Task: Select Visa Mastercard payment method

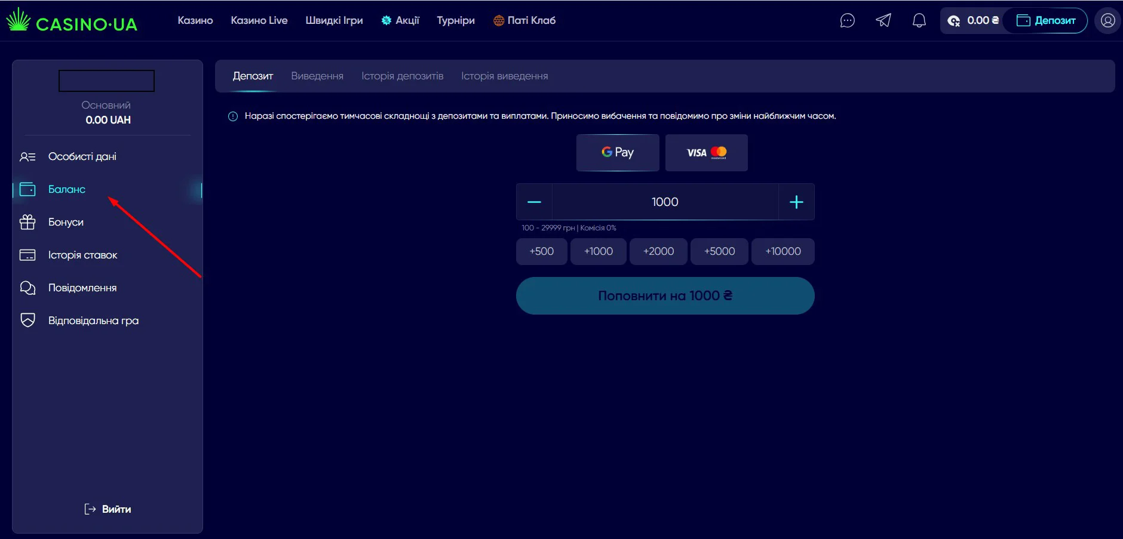Action: [706, 153]
